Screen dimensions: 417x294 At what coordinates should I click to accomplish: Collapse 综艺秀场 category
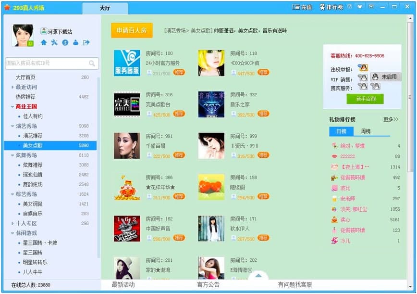(x=12, y=194)
